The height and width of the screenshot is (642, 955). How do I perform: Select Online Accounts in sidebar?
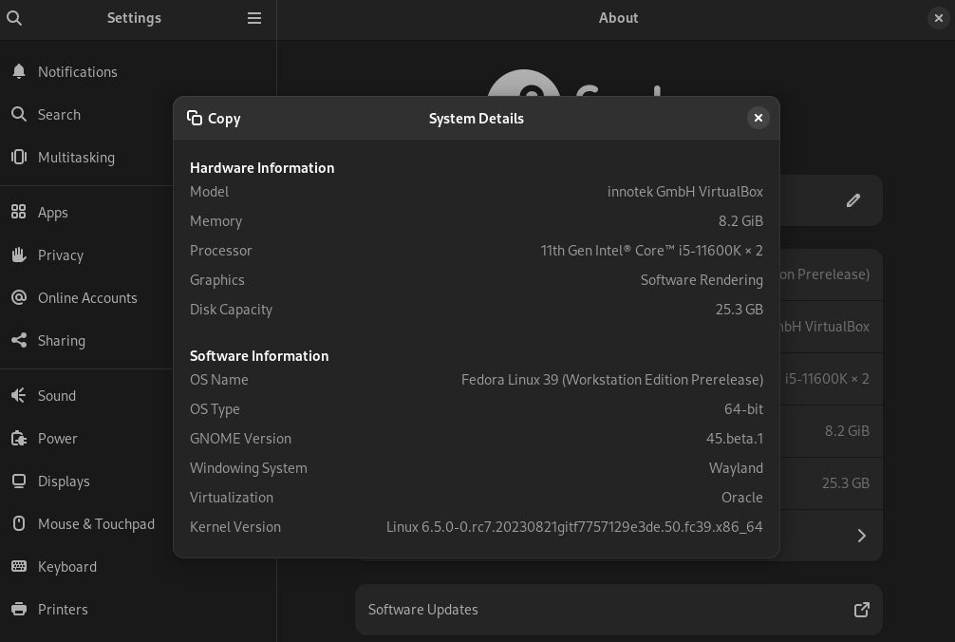click(19, 297)
